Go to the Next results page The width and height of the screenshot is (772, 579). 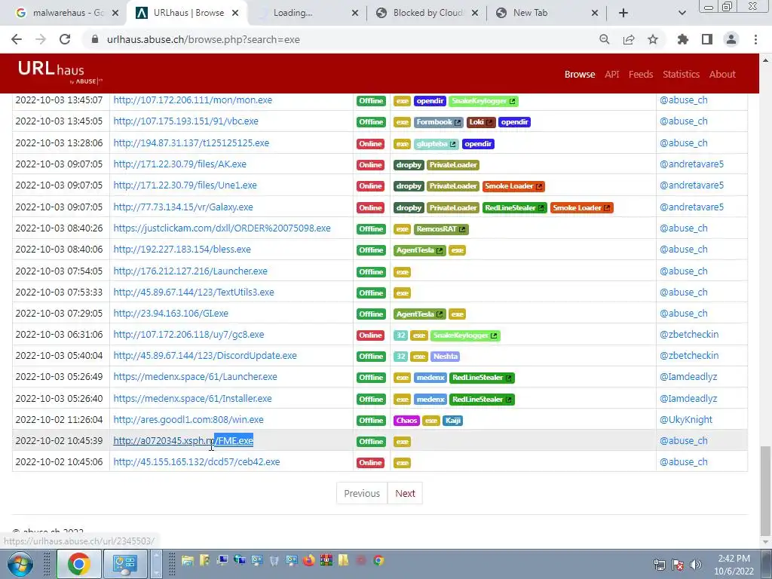405,493
